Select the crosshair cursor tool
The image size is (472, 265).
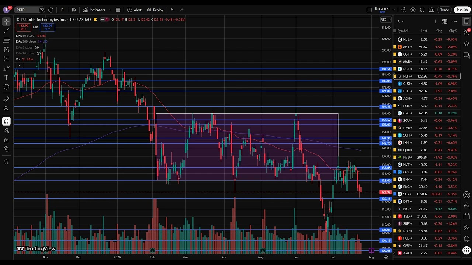6,22
